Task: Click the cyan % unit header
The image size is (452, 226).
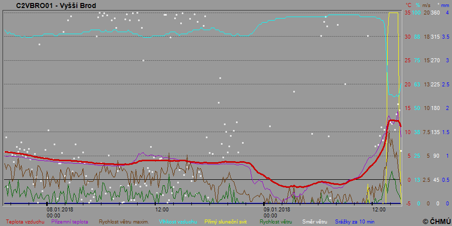Action: coord(417,5)
